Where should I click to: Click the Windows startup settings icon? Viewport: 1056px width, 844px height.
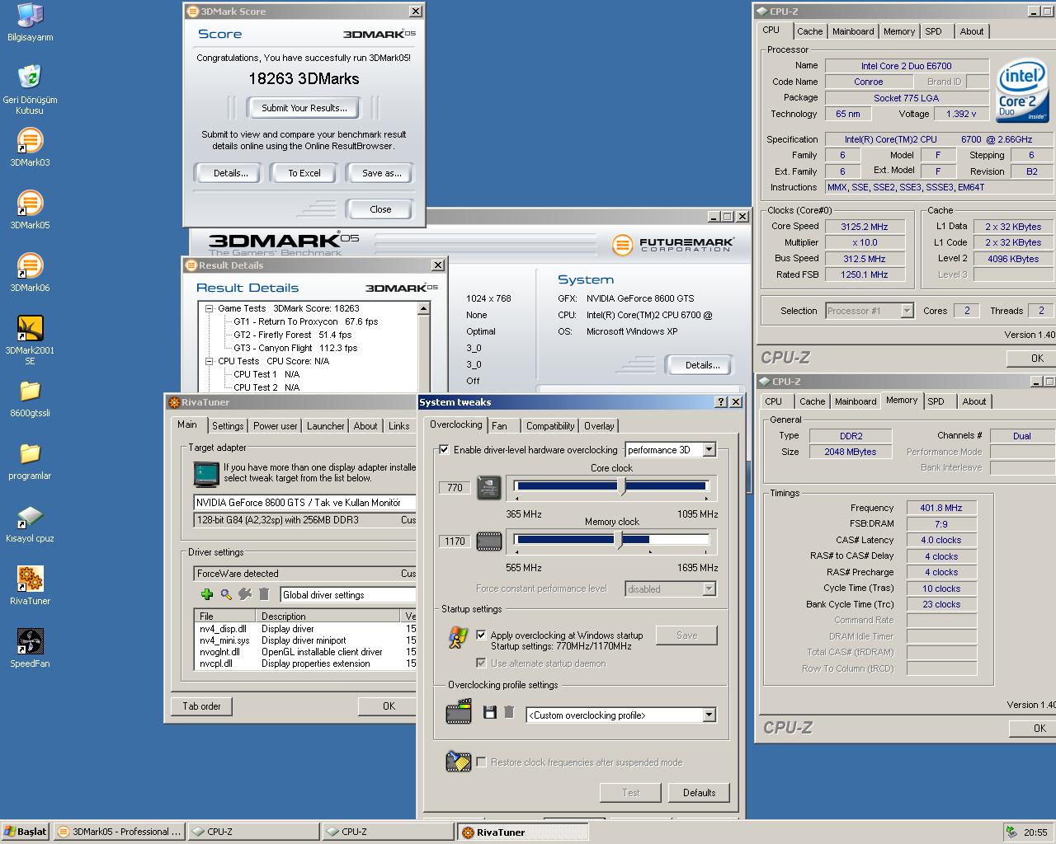(x=458, y=637)
